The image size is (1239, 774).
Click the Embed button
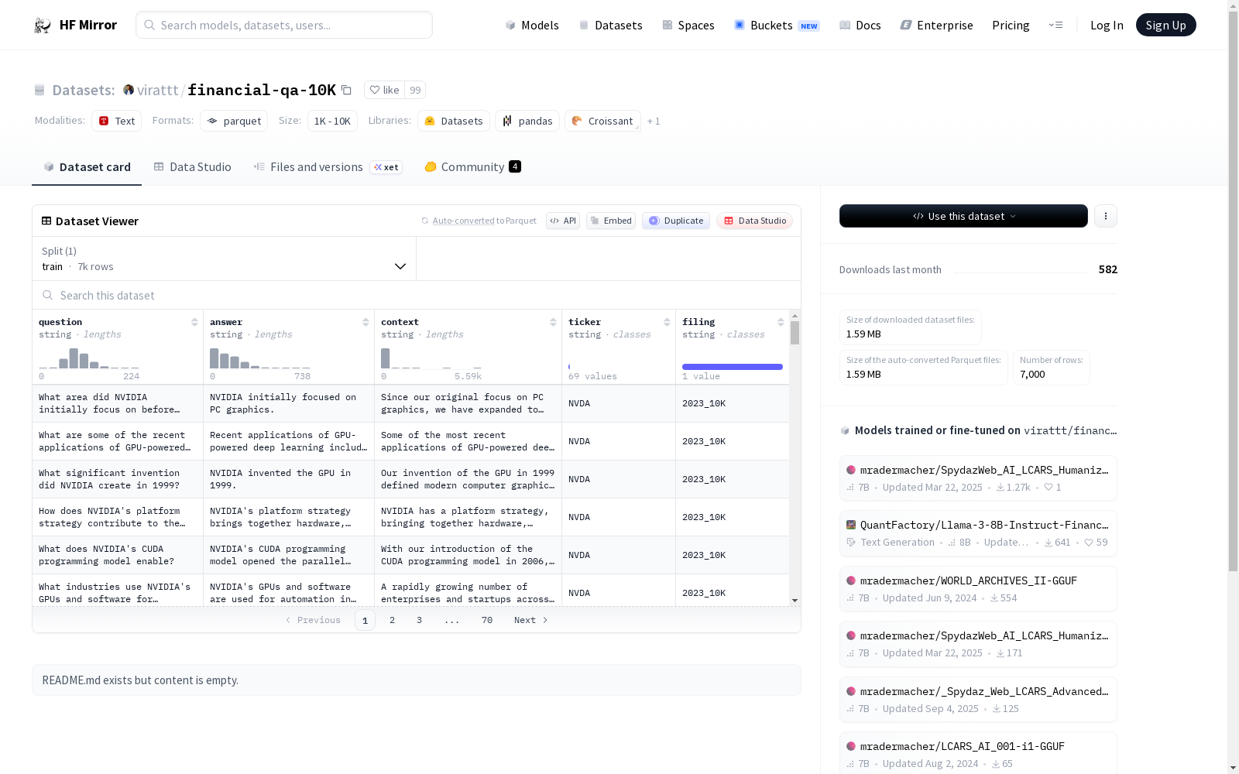click(611, 221)
